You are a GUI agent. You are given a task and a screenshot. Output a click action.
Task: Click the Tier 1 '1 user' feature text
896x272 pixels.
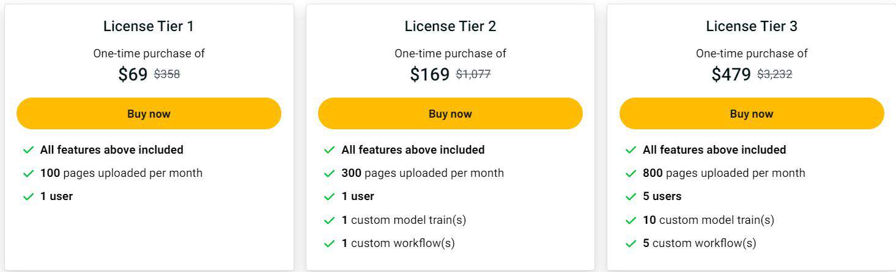point(56,196)
